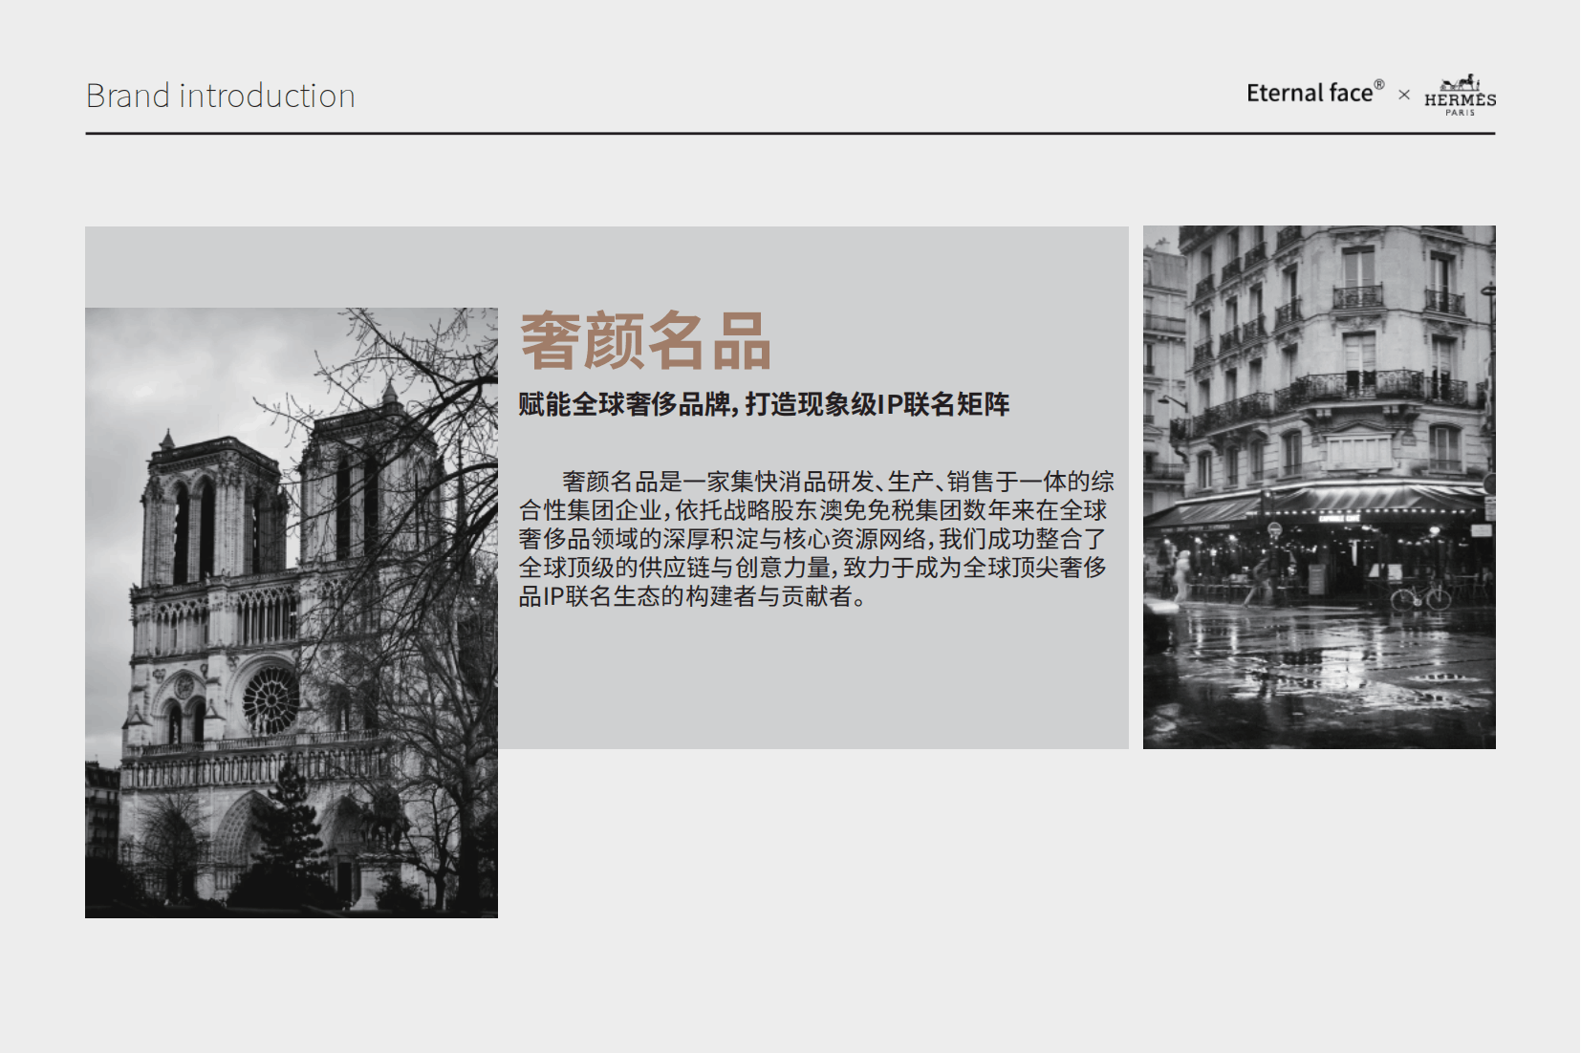Click the 奢颜名品 brown heading
1581x1053 pixels.
645,341
